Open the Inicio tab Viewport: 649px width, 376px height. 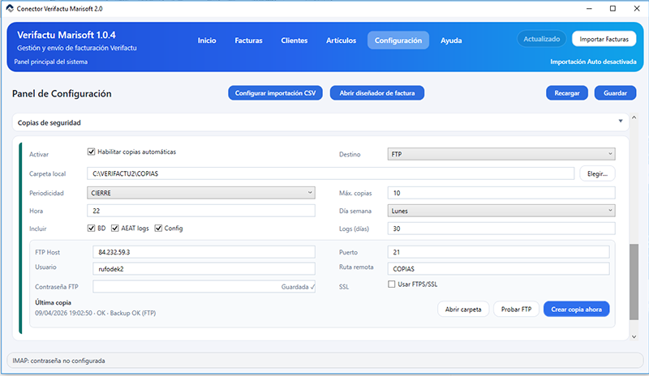207,41
